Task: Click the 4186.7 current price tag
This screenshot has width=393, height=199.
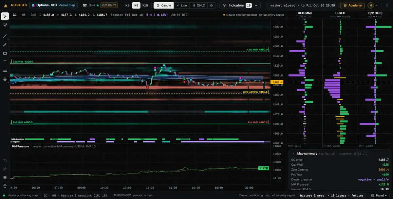Action: click(277, 82)
